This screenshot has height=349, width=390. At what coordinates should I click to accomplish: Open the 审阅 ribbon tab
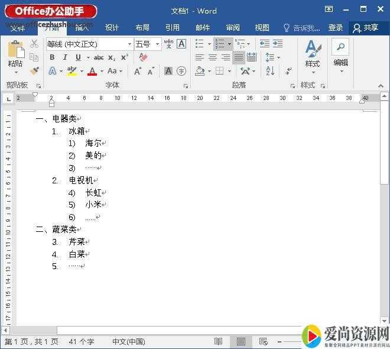point(233,28)
